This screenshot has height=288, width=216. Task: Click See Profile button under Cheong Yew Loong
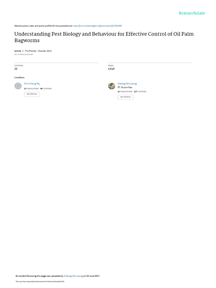tap(125, 97)
